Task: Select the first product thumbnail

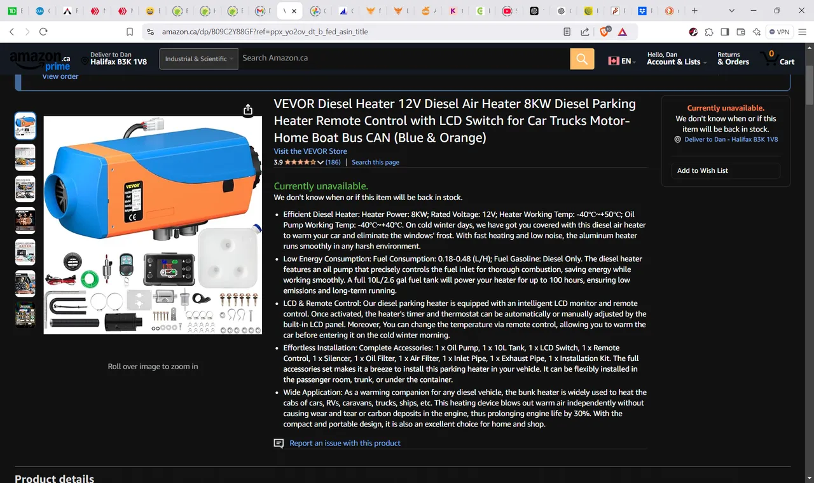Action: coord(25,126)
